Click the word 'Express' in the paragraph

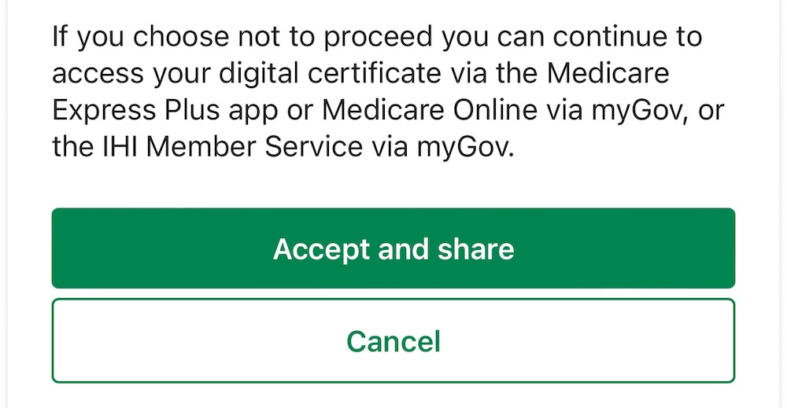(104, 111)
